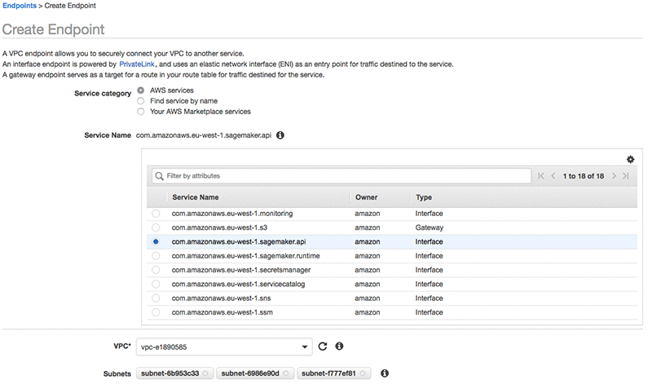Refresh the VPC list
Image resolution: width=652 pixels, height=384 pixels.
pos(323,346)
